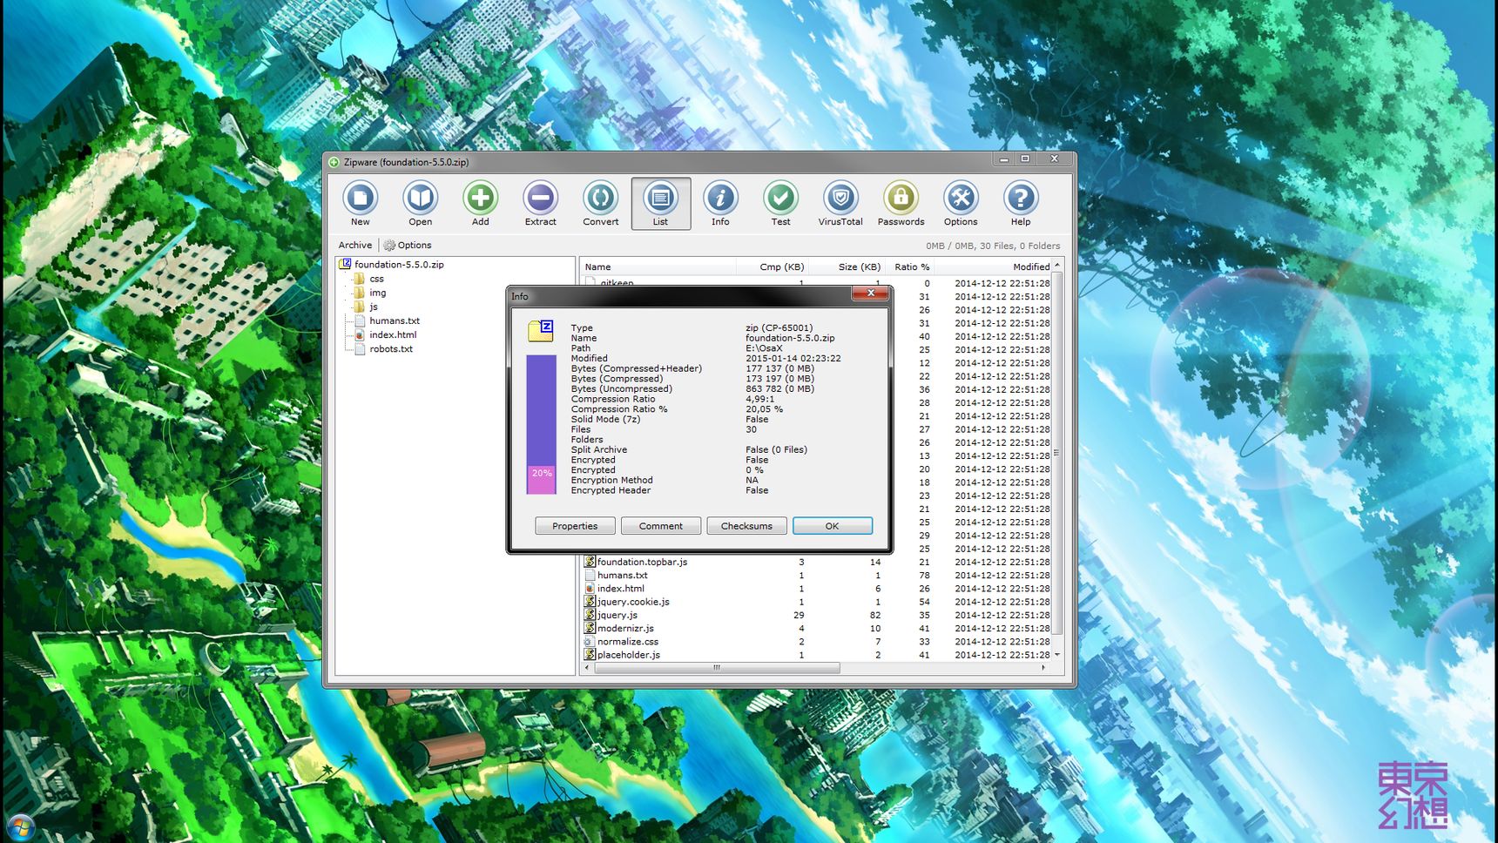Sort by the Name column header
This screenshot has width=1498, height=843.
[658, 267]
